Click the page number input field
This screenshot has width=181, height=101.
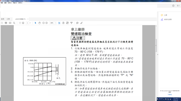click(x=27, y=23)
